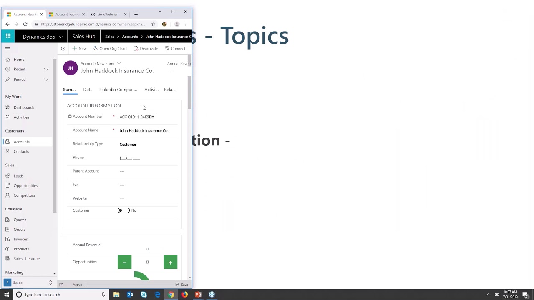Open Dashboards in the My Work section
Viewport: 534px width, 300px height.
click(24, 107)
